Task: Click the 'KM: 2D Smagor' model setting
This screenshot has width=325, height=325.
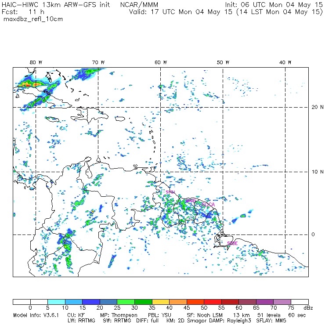Action: [186, 321]
